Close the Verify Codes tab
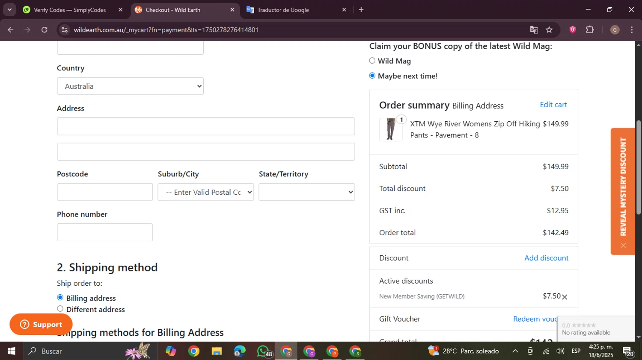The width and height of the screenshot is (642, 360). (120, 10)
